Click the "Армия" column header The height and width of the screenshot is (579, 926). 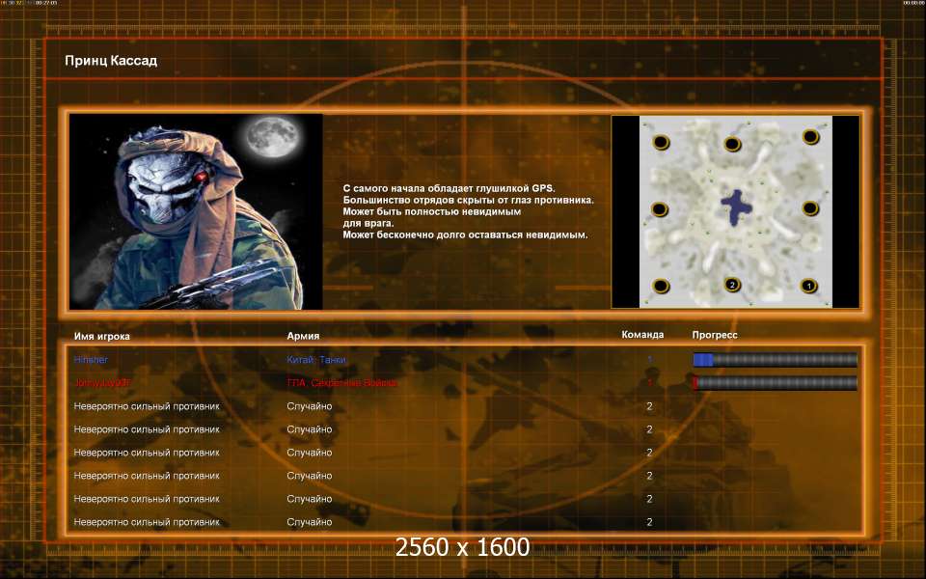click(303, 336)
